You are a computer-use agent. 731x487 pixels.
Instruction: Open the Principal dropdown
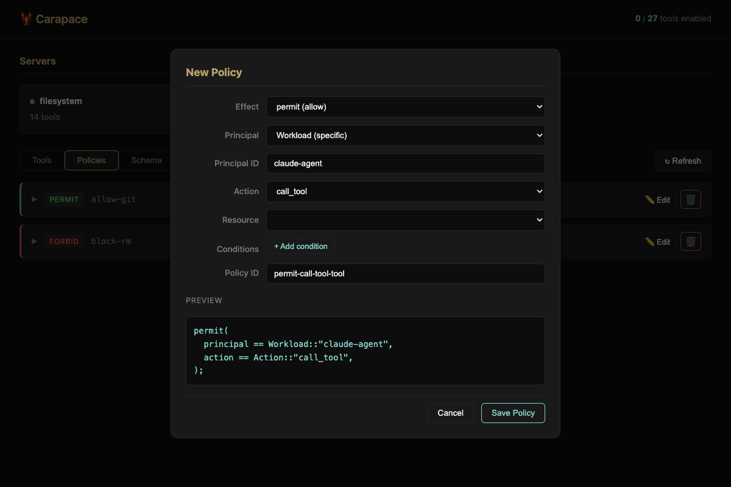[x=405, y=135]
